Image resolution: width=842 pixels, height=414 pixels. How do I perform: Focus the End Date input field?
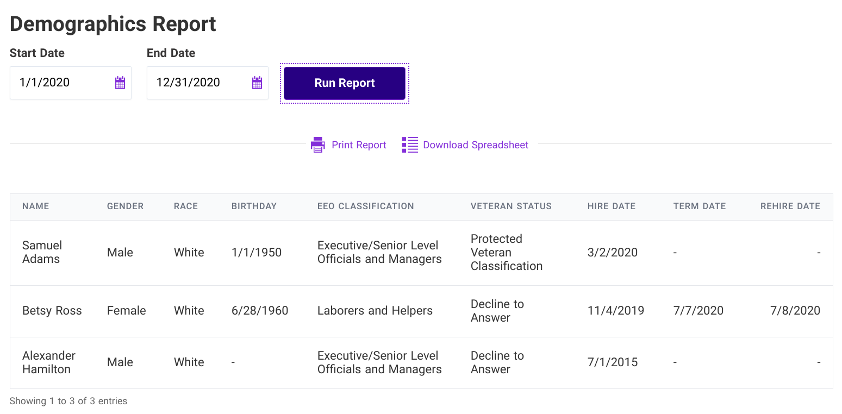point(208,83)
